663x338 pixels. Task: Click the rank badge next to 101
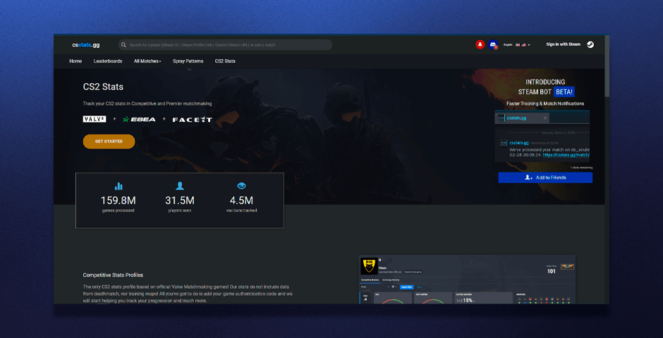[x=567, y=267]
